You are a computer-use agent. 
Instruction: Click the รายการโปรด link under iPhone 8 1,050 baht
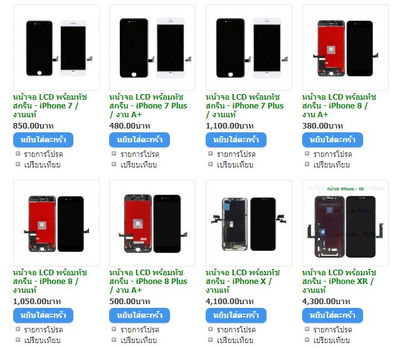coord(43,329)
